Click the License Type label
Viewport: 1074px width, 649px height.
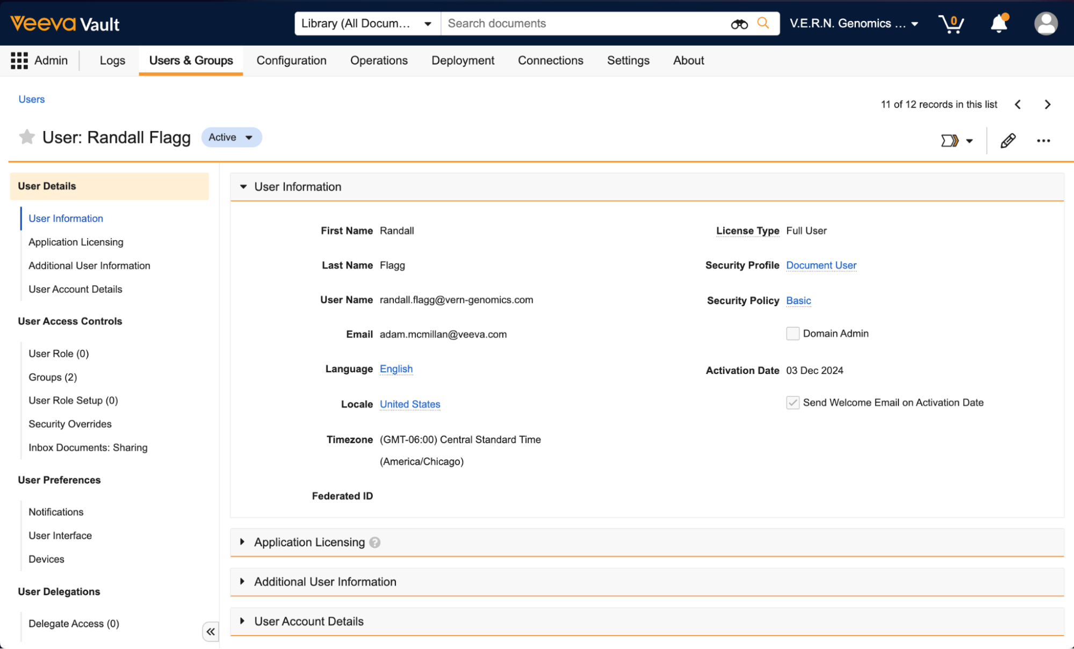pyautogui.click(x=747, y=231)
